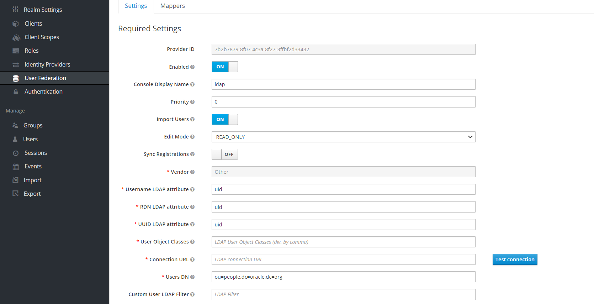Click the Priority input field
Image resolution: width=594 pixels, height=304 pixels.
343,102
